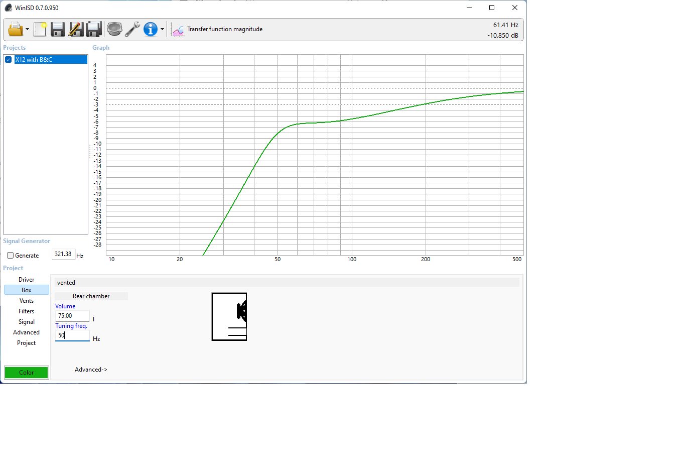The image size is (684, 472).
Task: Click the graph type chart icon
Action: click(178, 30)
